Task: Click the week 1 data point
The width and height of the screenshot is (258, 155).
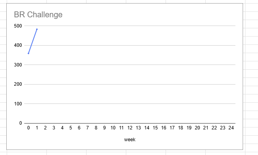Action: [x=37, y=29]
